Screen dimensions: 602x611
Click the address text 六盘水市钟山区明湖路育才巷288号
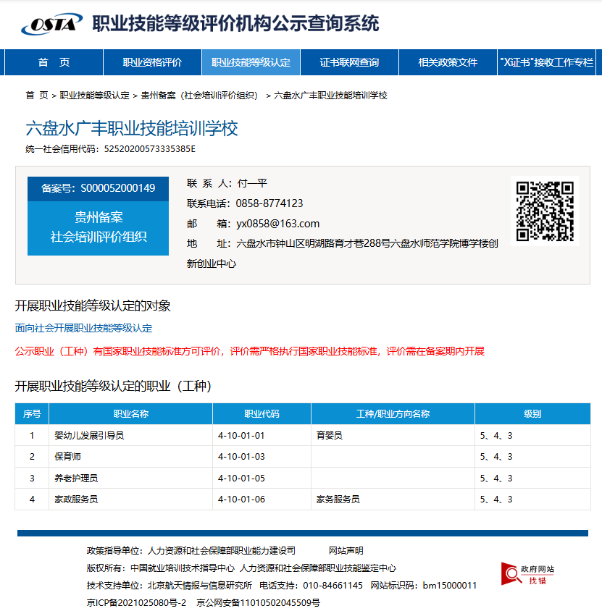(x=314, y=243)
